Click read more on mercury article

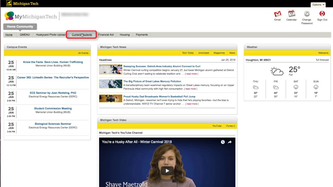190,89
